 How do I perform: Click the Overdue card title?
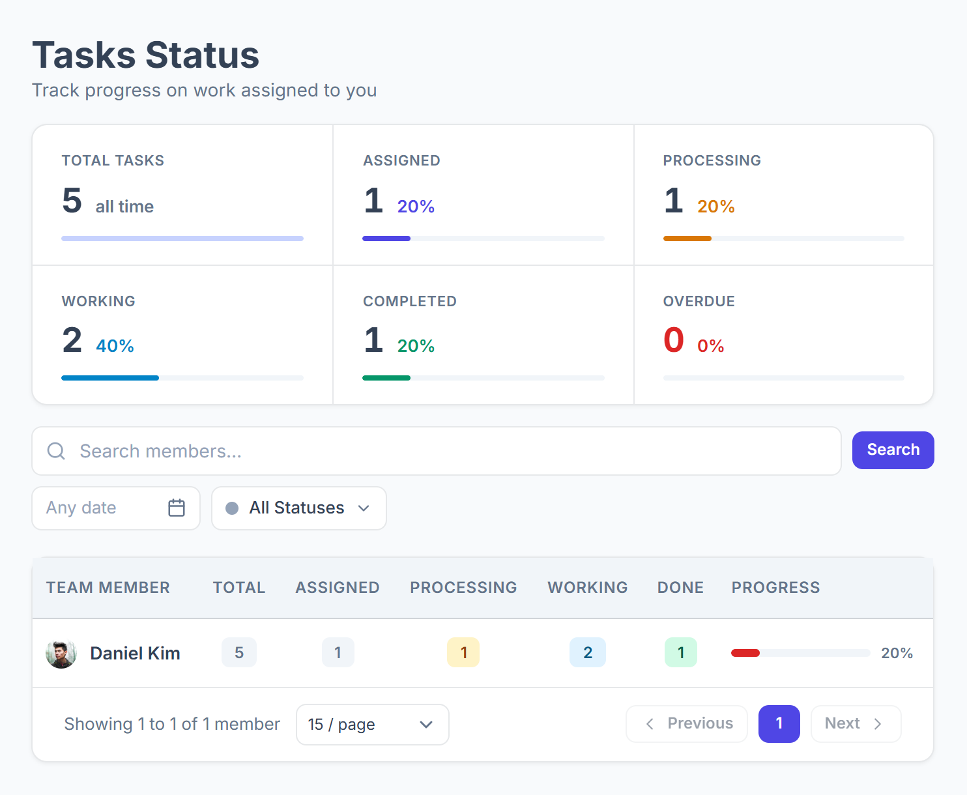click(699, 301)
